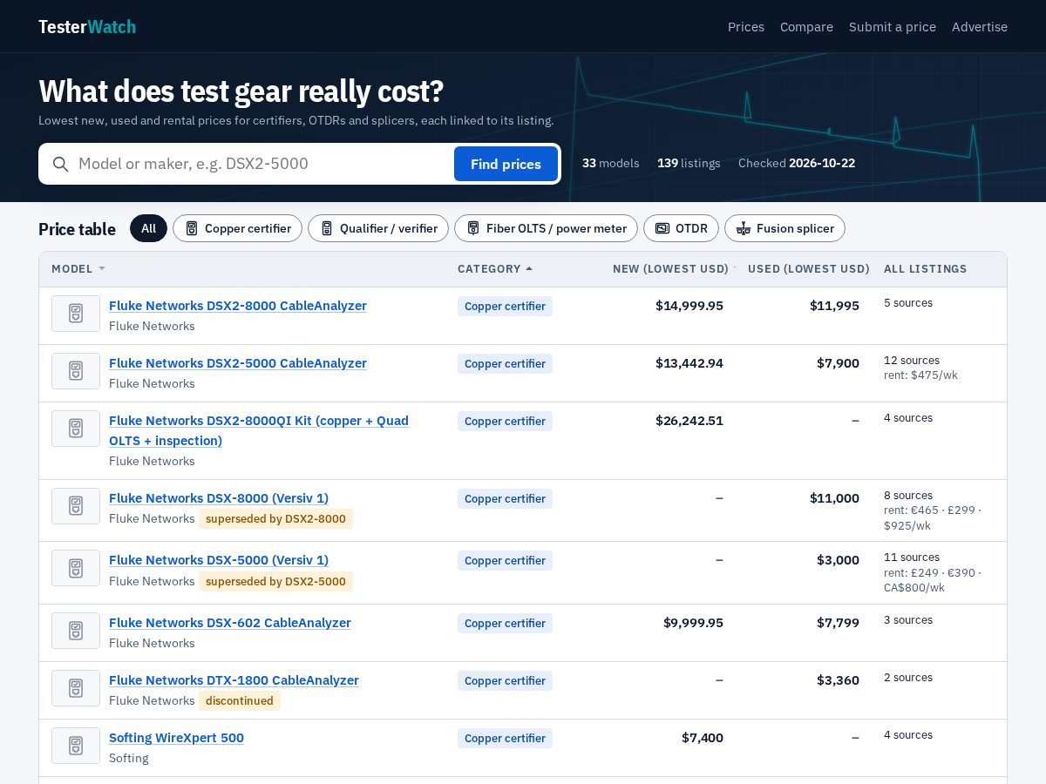
Task: Click the $3,360 used price
Action: click(838, 680)
